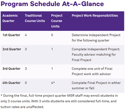Click the Program Schedule At-A-Glance heading
This screenshot has width=125, height=109.
click(52, 4)
